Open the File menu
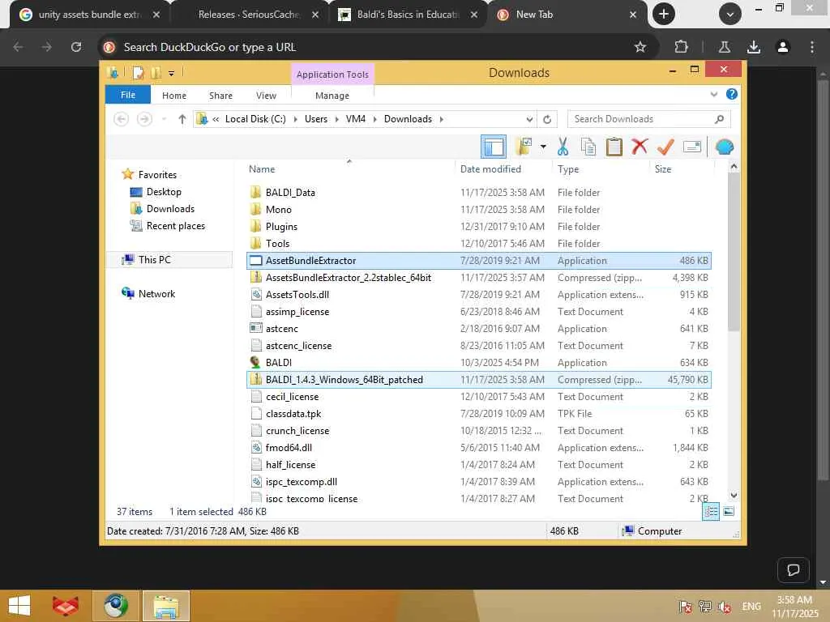Viewport: 830px width, 622px height. coord(128,95)
